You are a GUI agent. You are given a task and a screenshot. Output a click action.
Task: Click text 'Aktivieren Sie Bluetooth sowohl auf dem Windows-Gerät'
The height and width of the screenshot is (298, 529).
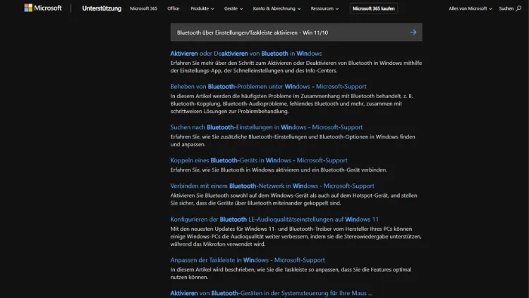click(x=240, y=196)
